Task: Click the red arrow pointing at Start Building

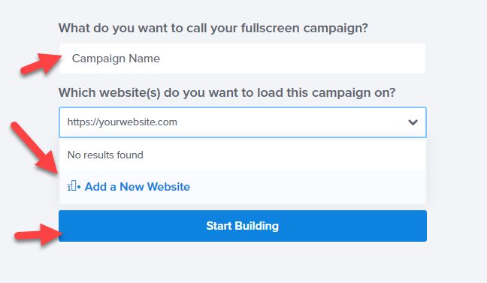Action: (39, 235)
